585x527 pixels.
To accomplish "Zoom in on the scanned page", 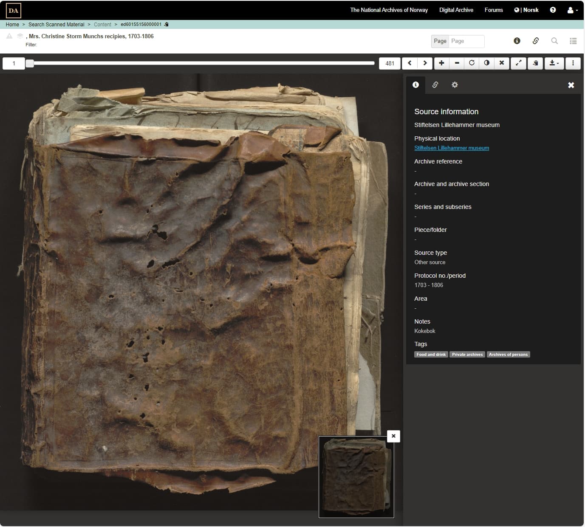I will click(441, 63).
